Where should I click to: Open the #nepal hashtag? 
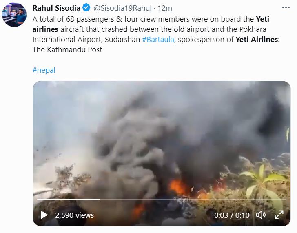pyautogui.click(x=44, y=70)
